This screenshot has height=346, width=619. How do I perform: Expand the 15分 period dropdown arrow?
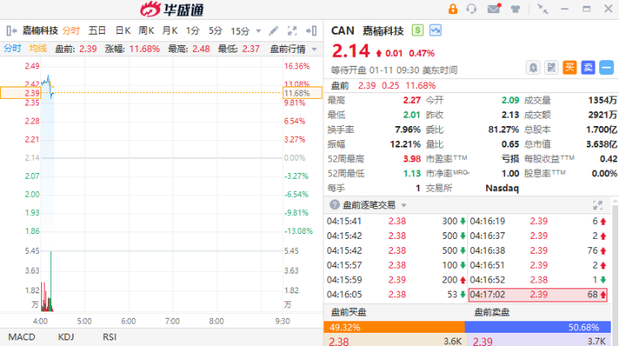[258, 30]
